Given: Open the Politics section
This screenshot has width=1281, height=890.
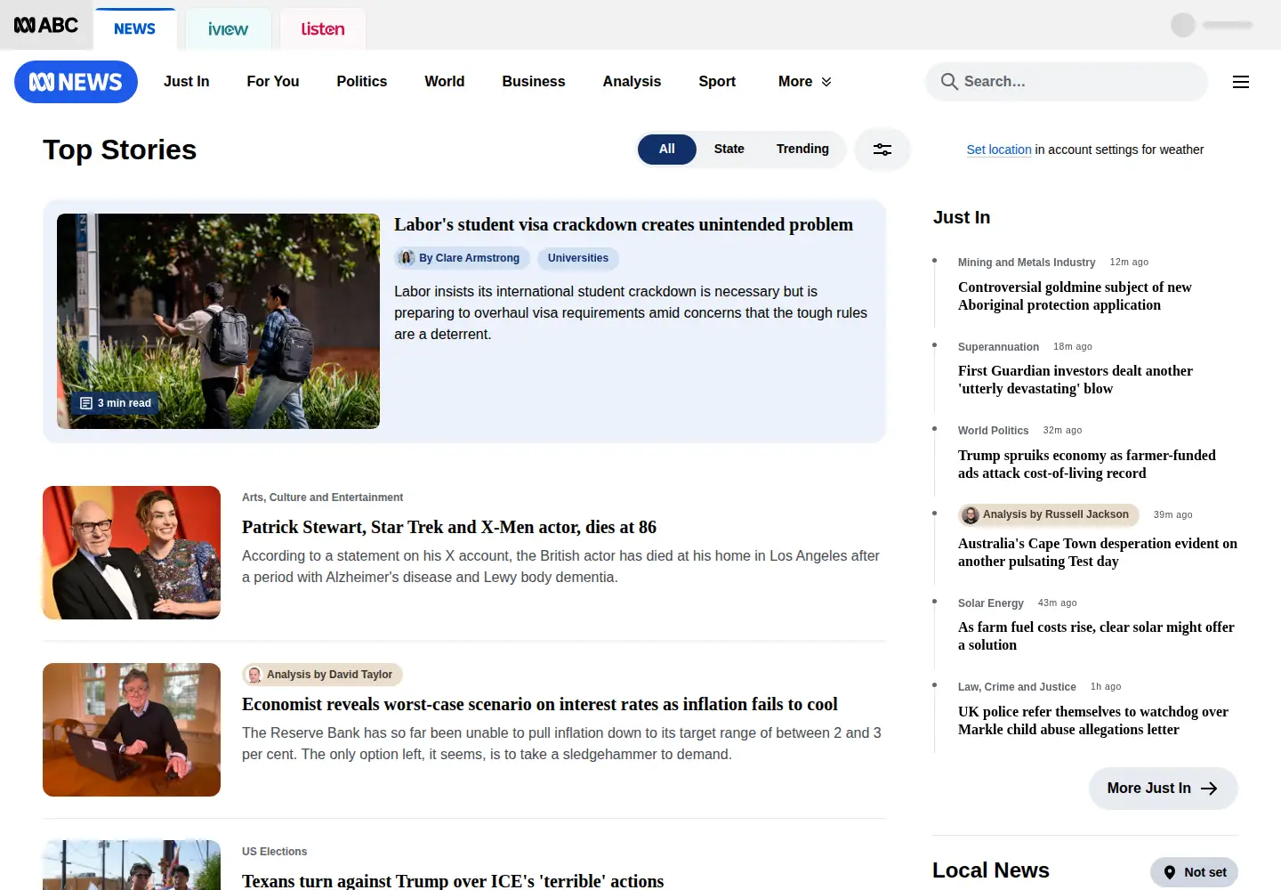Looking at the screenshot, I should tap(362, 82).
